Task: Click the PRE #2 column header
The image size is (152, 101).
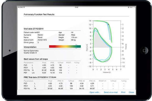Action: pyautogui.click(x=82, y=81)
